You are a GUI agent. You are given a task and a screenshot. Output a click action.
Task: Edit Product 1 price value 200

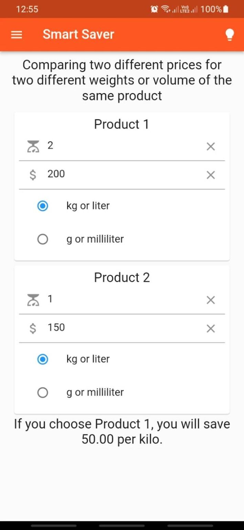(x=120, y=174)
